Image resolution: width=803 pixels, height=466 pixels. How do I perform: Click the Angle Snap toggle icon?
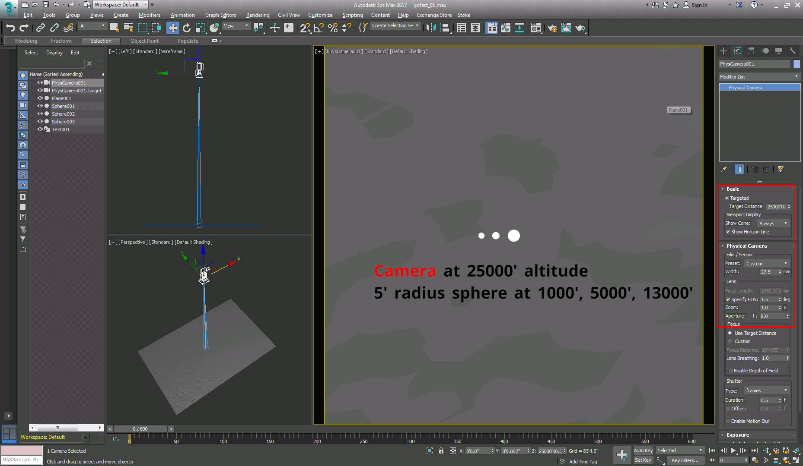pos(319,28)
